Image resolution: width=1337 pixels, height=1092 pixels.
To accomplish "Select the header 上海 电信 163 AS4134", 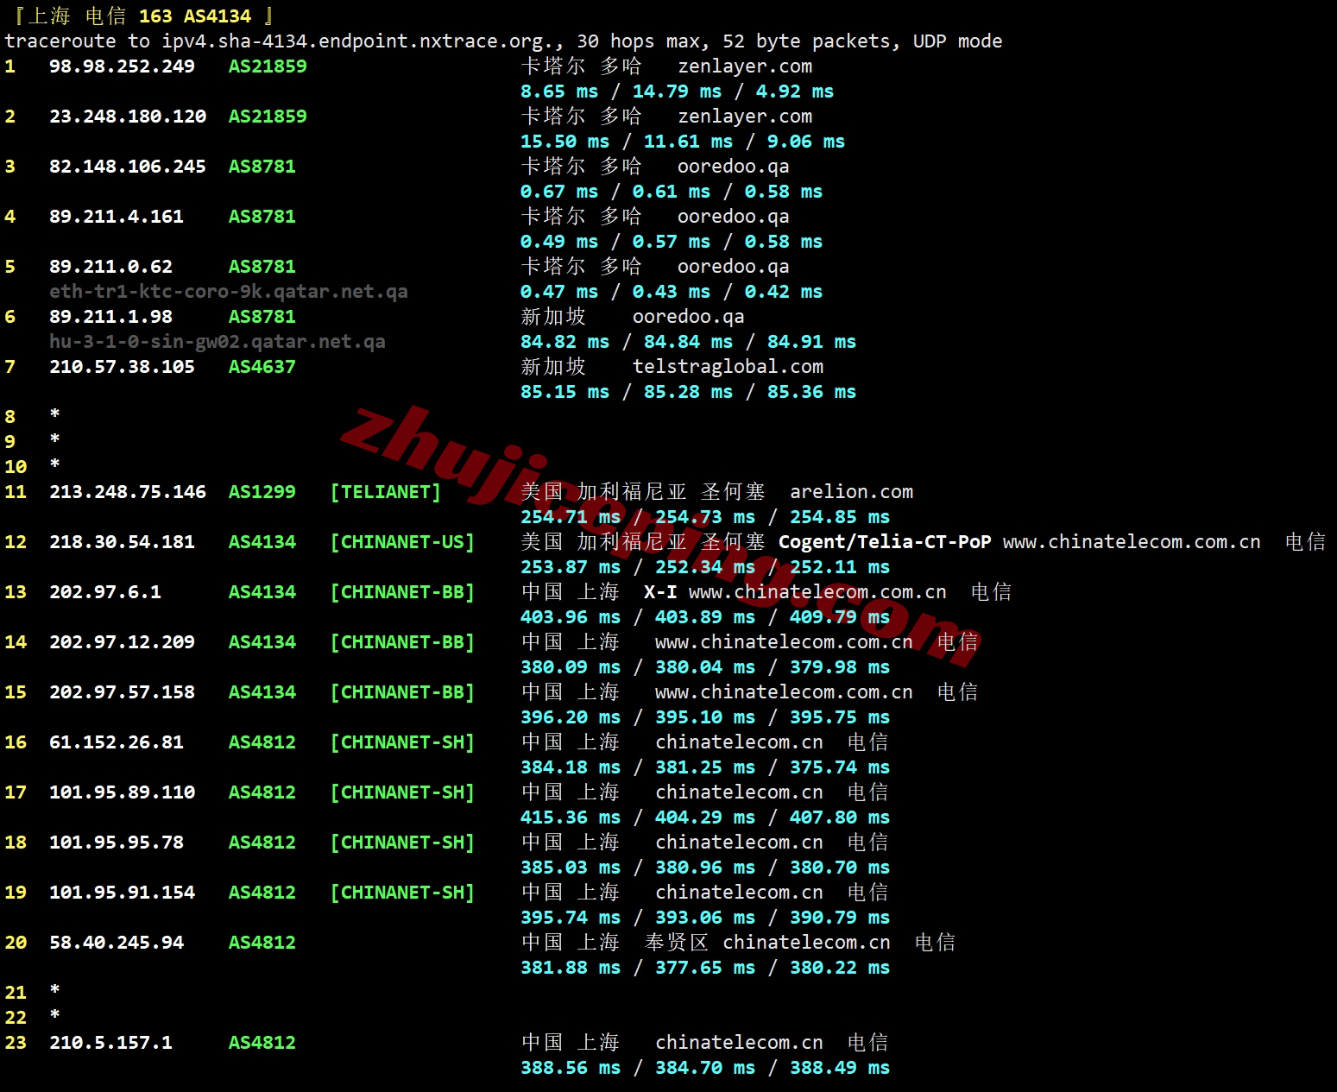I will click(x=141, y=16).
